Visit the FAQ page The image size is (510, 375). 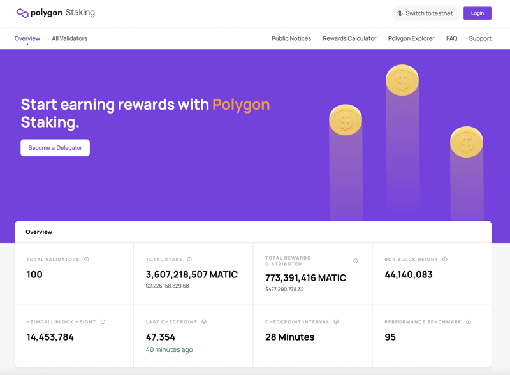pyautogui.click(x=451, y=38)
